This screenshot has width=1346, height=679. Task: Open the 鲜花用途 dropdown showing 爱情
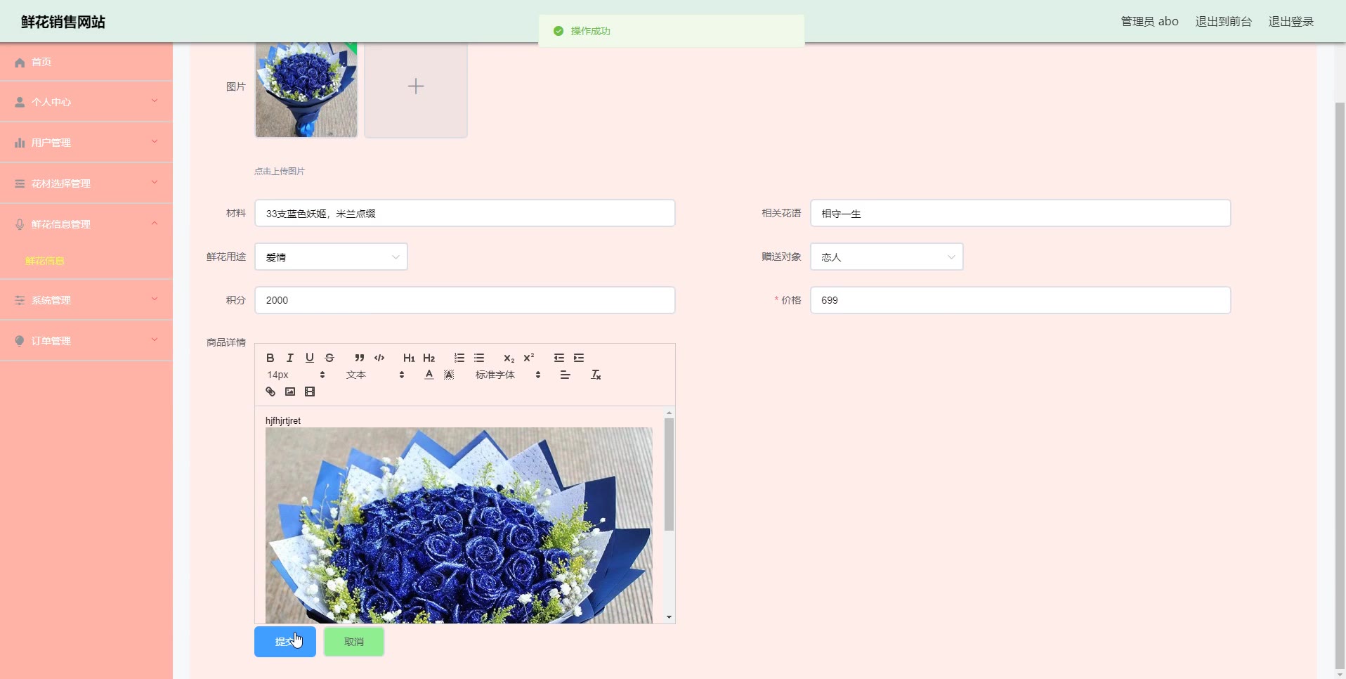click(x=331, y=257)
